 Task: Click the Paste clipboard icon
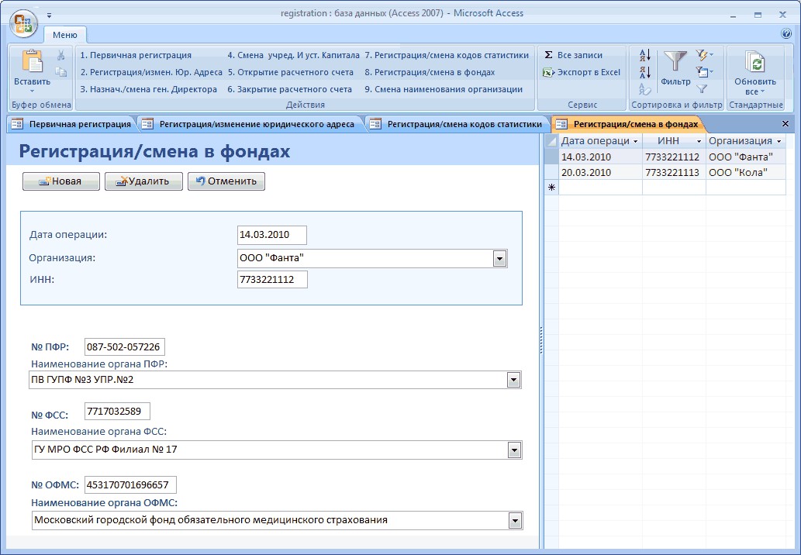32,62
